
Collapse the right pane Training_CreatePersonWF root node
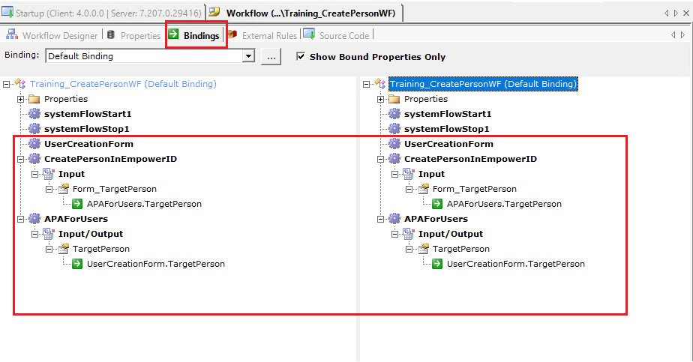[367, 84]
